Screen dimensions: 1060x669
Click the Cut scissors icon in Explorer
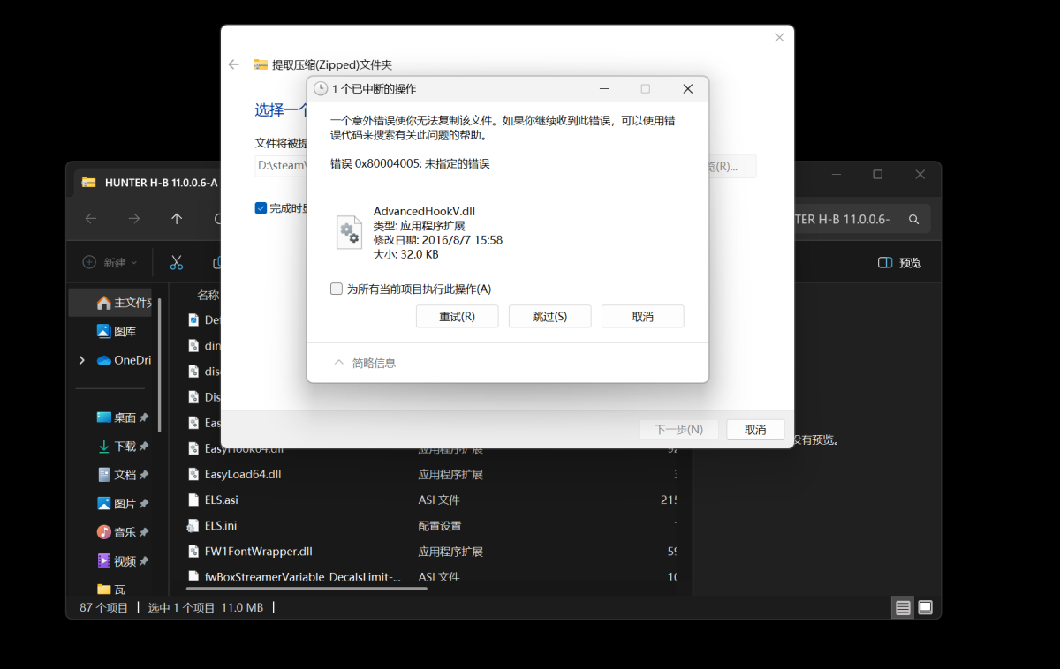tap(177, 262)
